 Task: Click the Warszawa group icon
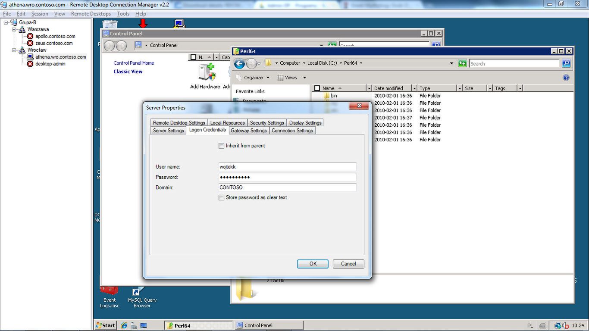pos(22,29)
